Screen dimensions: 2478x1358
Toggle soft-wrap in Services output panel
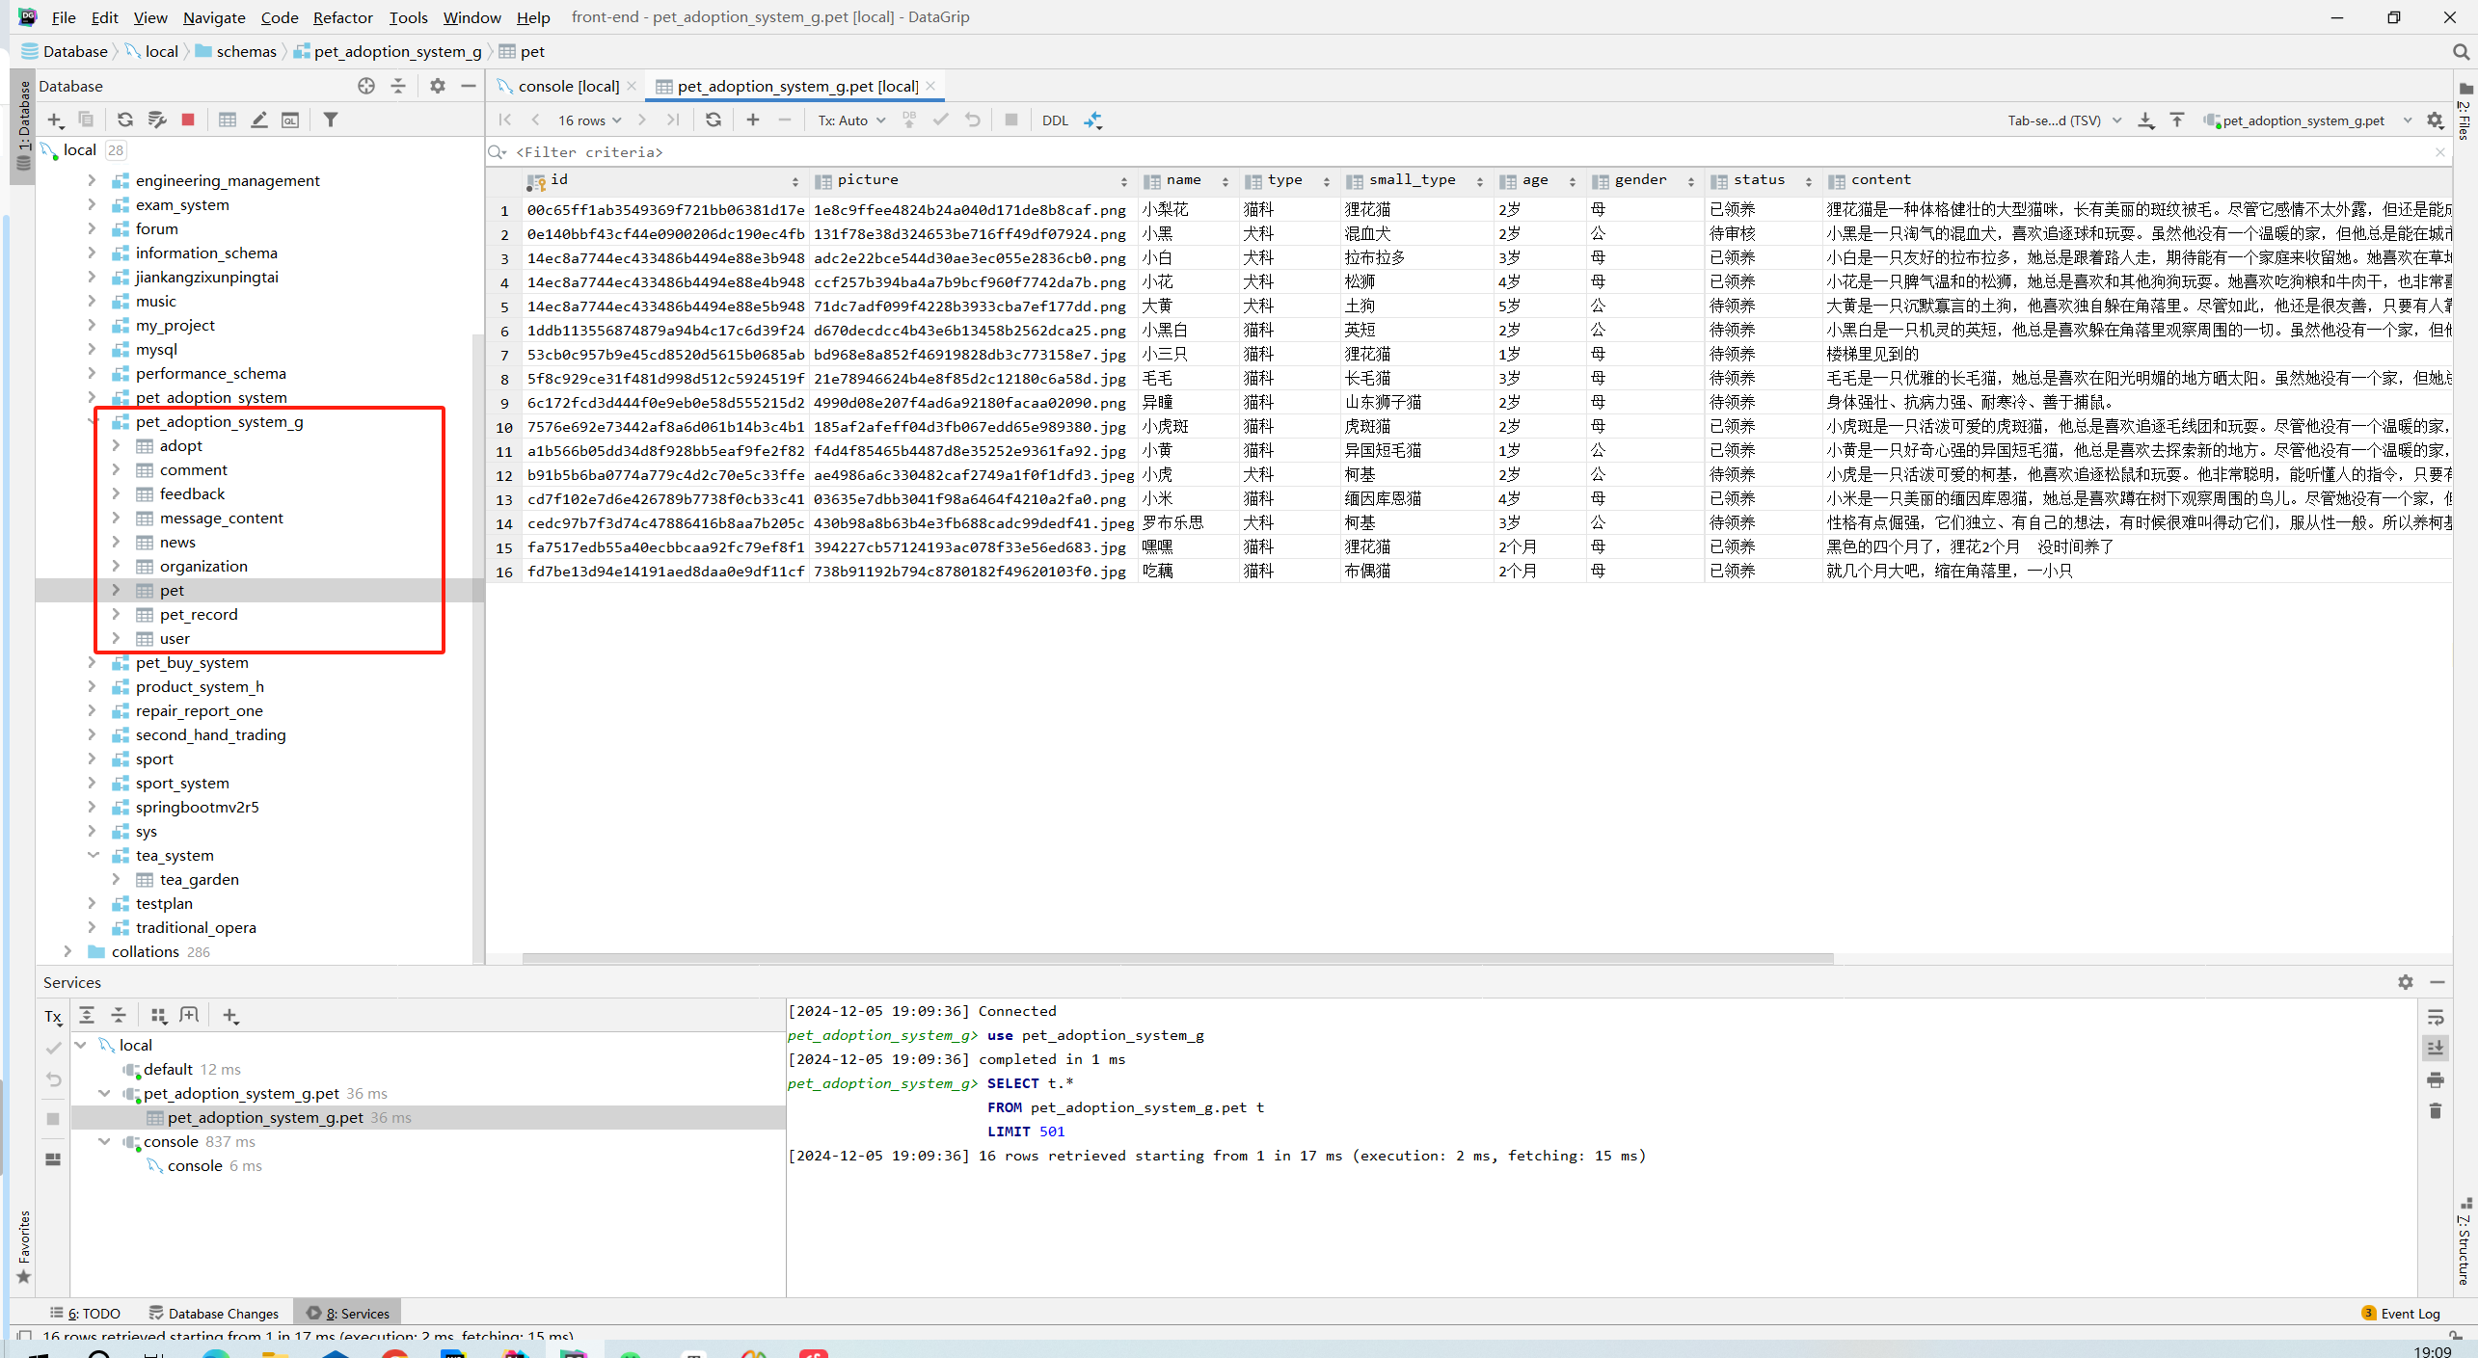[2436, 1017]
